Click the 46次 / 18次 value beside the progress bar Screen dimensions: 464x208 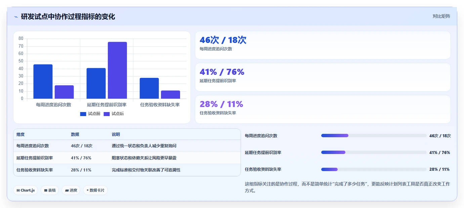(x=440, y=136)
